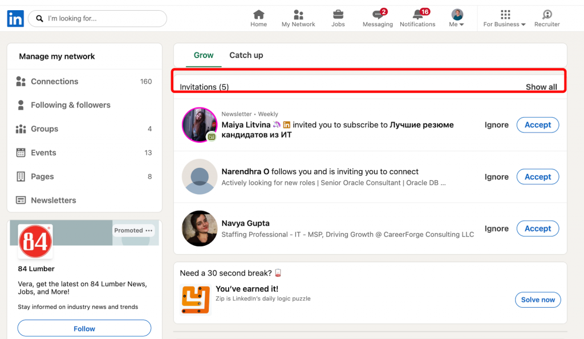Open options on the promoted 84 Lumber ad
584x339 pixels.
[x=148, y=230]
